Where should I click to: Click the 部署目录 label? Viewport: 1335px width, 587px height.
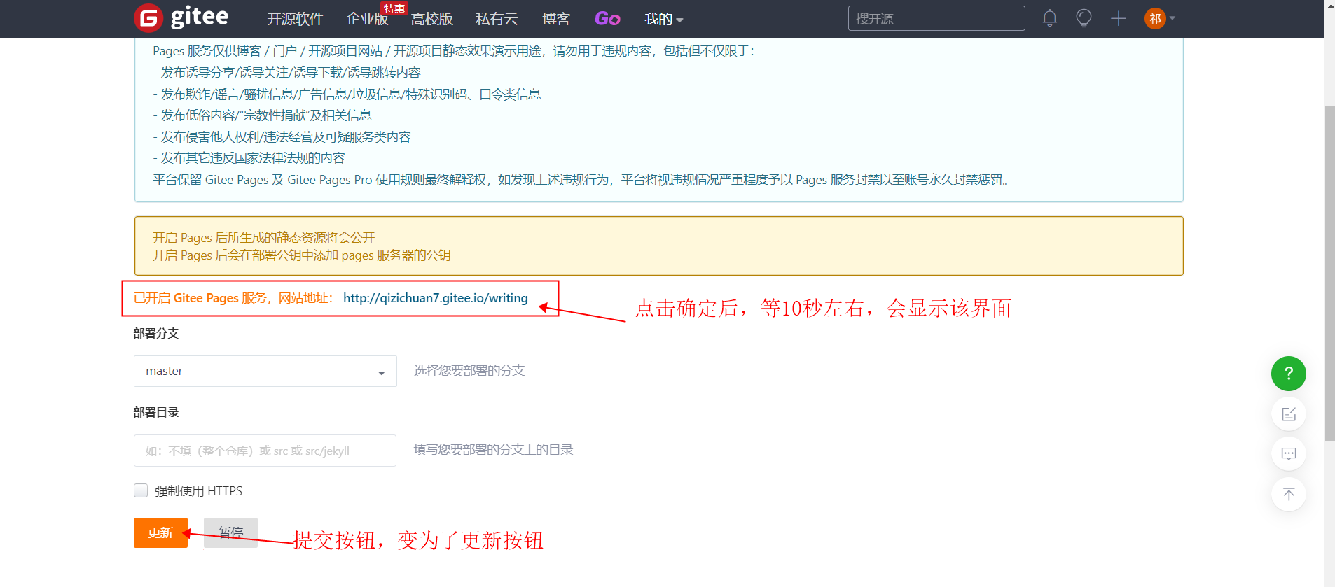[156, 412]
